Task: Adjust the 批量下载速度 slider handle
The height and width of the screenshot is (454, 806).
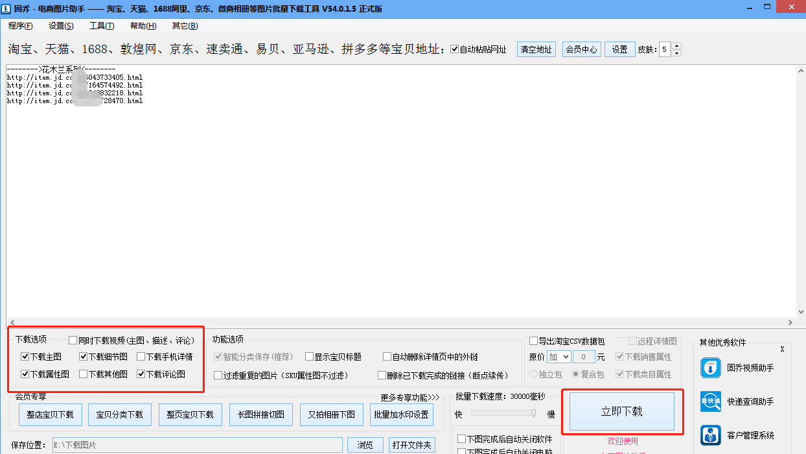Action: (x=533, y=413)
